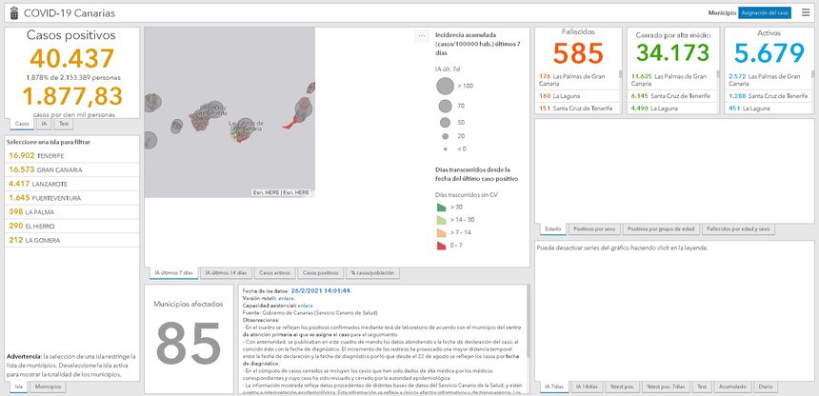Open the map legend options ellipsis

[x=421, y=37]
